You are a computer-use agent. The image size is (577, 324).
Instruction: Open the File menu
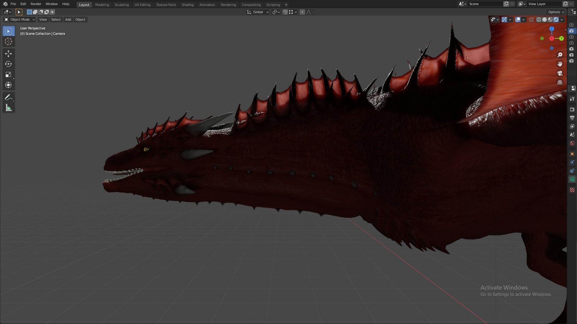[x=13, y=4]
